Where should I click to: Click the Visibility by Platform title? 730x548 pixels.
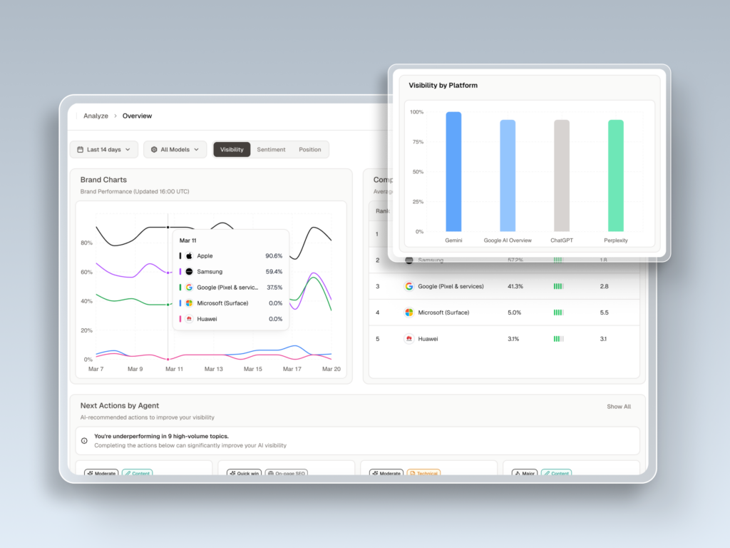point(443,86)
